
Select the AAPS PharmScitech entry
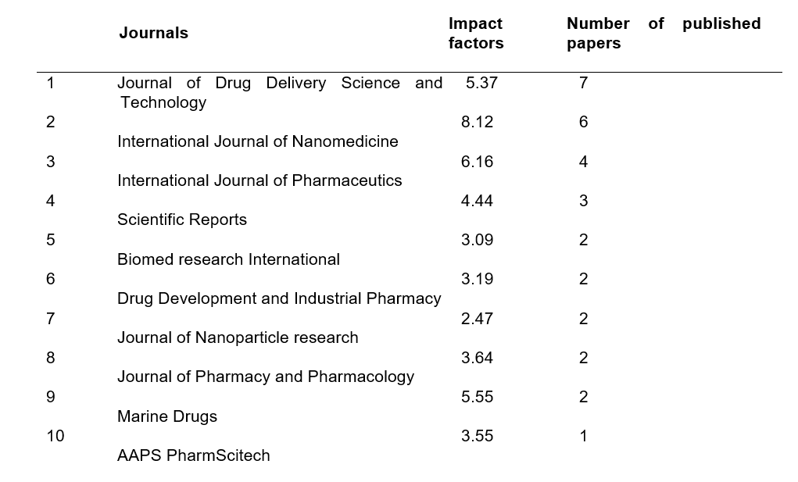click(193, 455)
